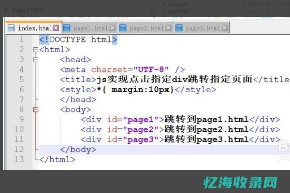Click the opening html tag on line 2
This screenshot has height=193, width=290.
(55, 50)
